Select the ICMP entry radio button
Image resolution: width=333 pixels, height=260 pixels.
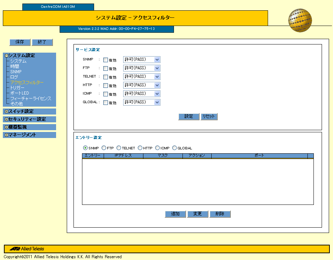point(157,148)
